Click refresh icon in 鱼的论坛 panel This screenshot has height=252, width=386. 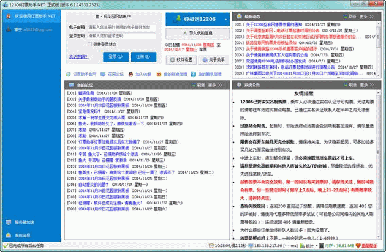(x=194, y=85)
